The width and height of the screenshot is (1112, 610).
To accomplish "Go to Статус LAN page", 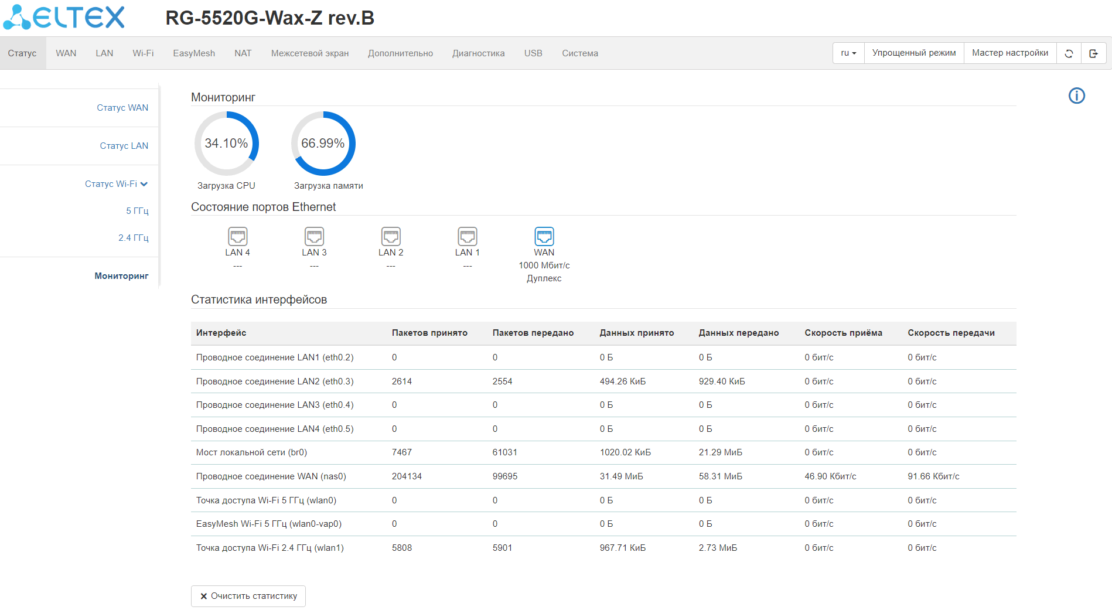I will [x=124, y=146].
